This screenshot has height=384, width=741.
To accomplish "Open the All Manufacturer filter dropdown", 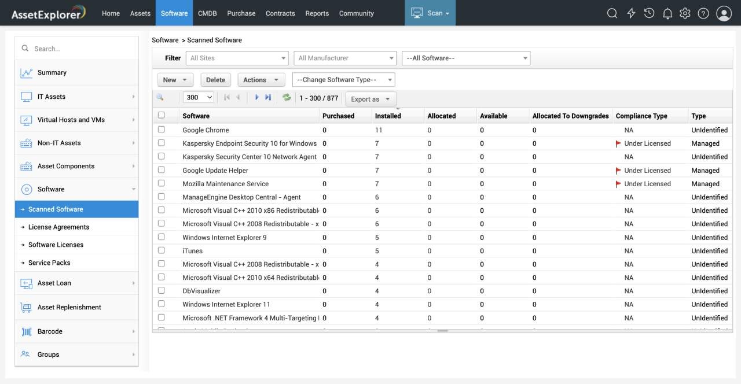I will click(345, 58).
